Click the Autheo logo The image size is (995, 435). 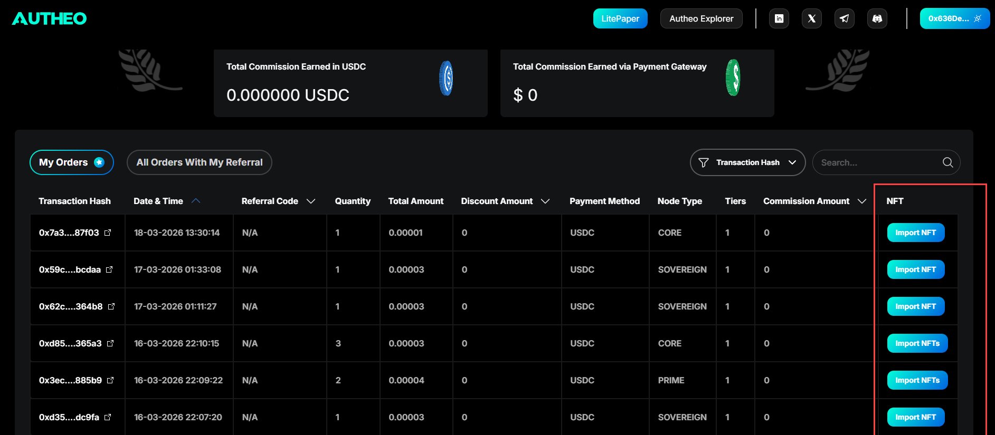50,18
